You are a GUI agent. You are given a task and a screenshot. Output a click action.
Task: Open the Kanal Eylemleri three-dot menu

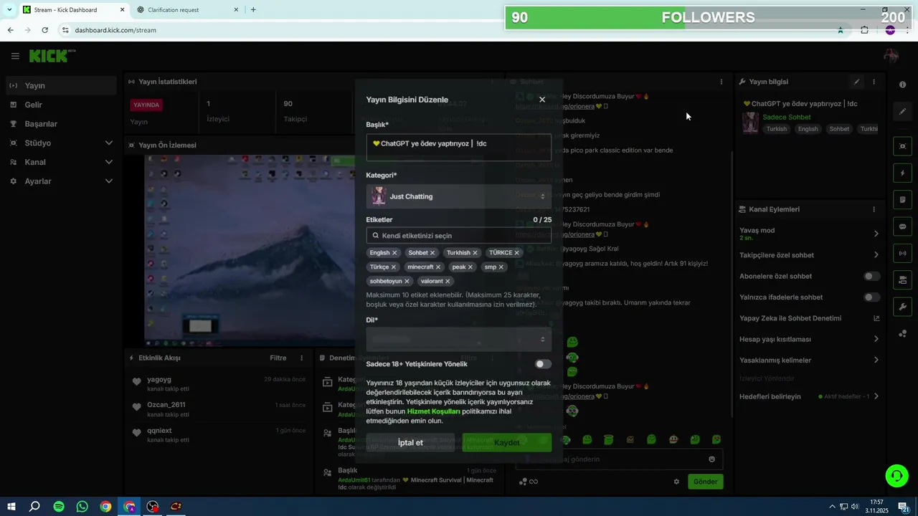874,209
